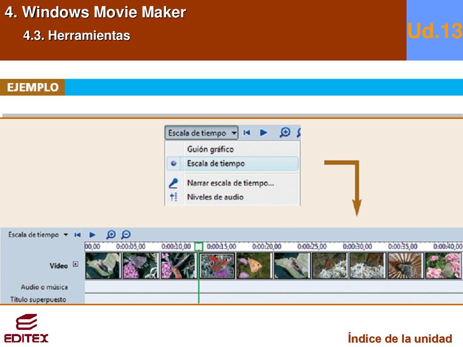The image size is (463, 347).
Task: Play the timeline in lower toolbar
Action: coord(92,235)
